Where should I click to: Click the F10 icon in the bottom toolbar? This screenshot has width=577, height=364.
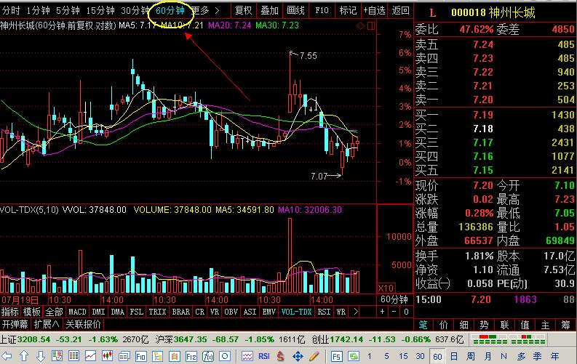pos(141,356)
